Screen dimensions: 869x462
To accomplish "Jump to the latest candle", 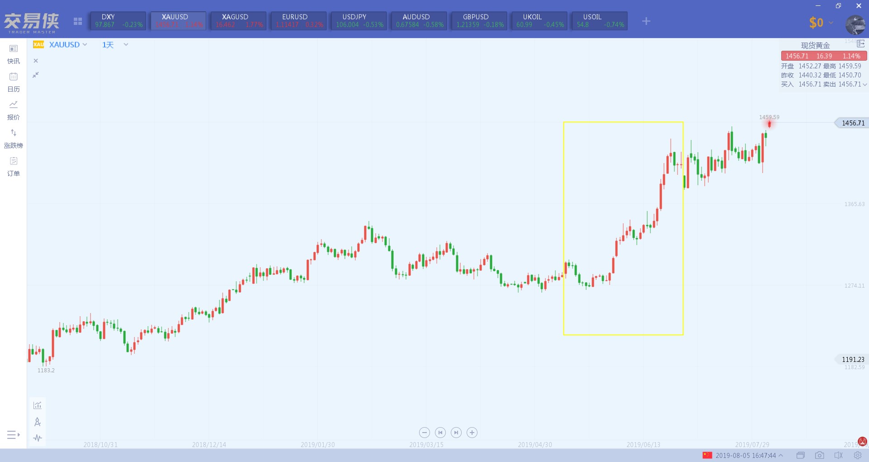I will pos(456,433).
